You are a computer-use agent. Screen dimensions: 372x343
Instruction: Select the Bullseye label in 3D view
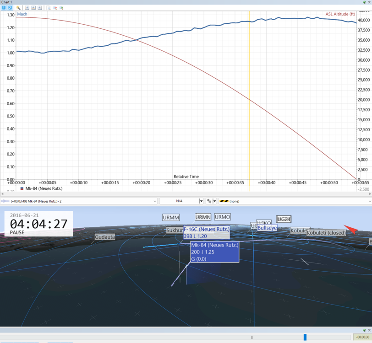[267, 228]
